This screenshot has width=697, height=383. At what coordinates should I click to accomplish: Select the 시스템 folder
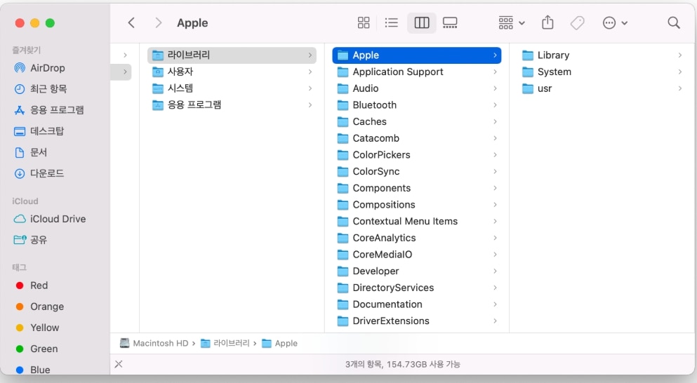(x=232, y=88)
